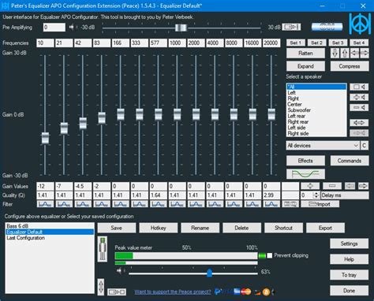Click the 2.99 quality value field

[x=271, y=195]
